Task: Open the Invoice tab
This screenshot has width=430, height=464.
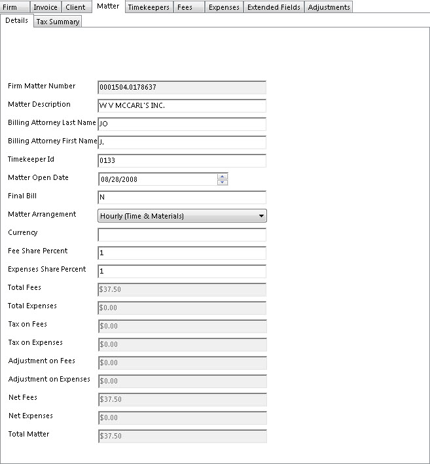Action: tap(46, 7)
